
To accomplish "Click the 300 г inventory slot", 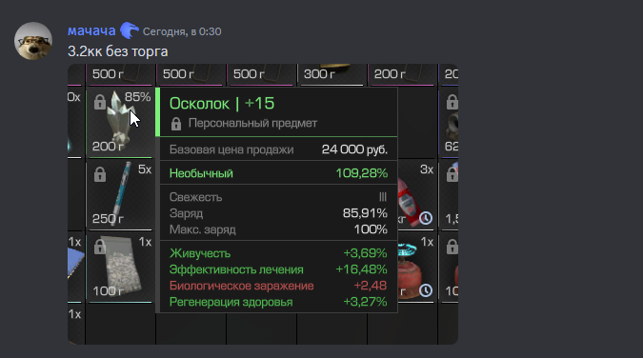I will (332, 74).
